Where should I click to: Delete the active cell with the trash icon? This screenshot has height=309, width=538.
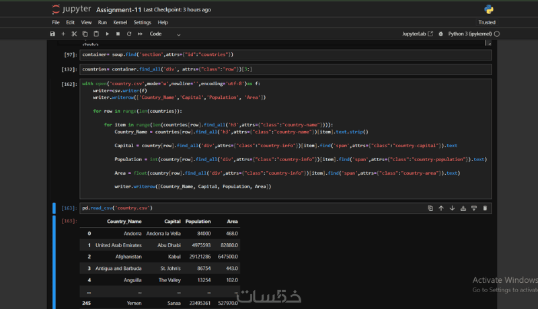[x=485, y=208]
